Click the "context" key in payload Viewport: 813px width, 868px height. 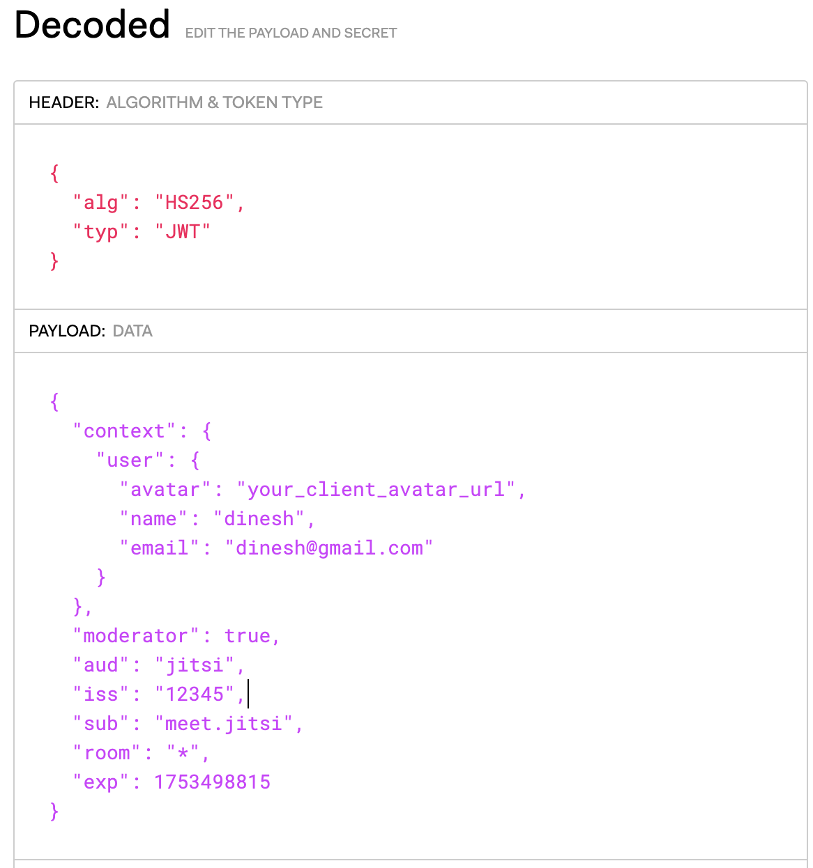point(124,431)
